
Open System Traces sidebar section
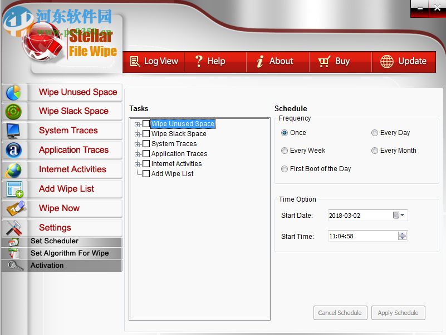point(62,131)
